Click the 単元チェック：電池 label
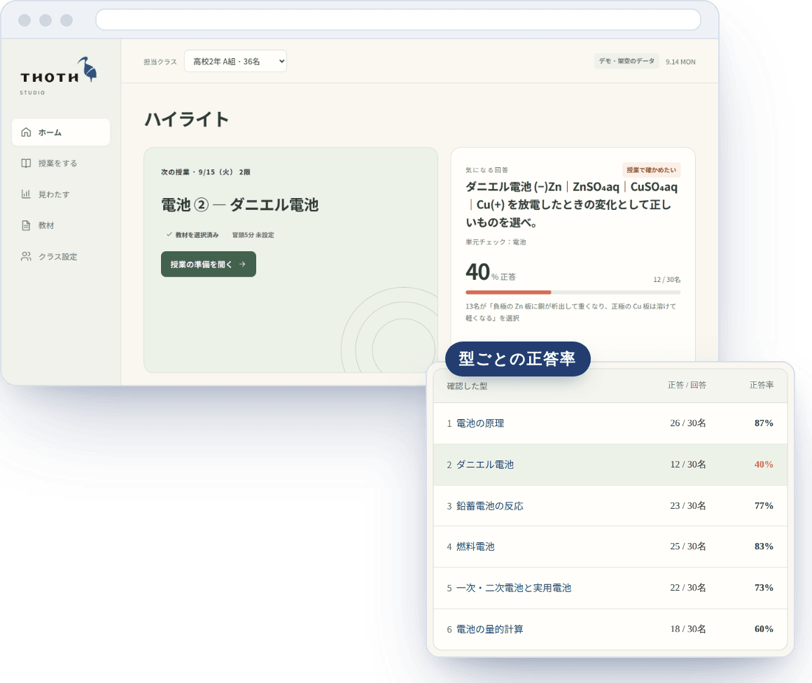The width and height of the screenshot is (812, 683). pyautogui.click(x=496, y=242)
